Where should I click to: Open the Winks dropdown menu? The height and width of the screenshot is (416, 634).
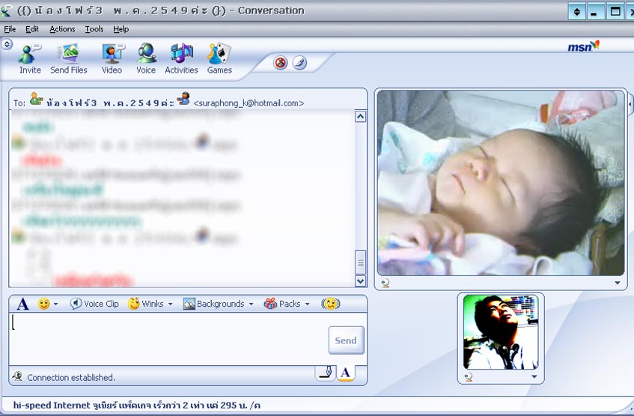[x=150, y=304]
